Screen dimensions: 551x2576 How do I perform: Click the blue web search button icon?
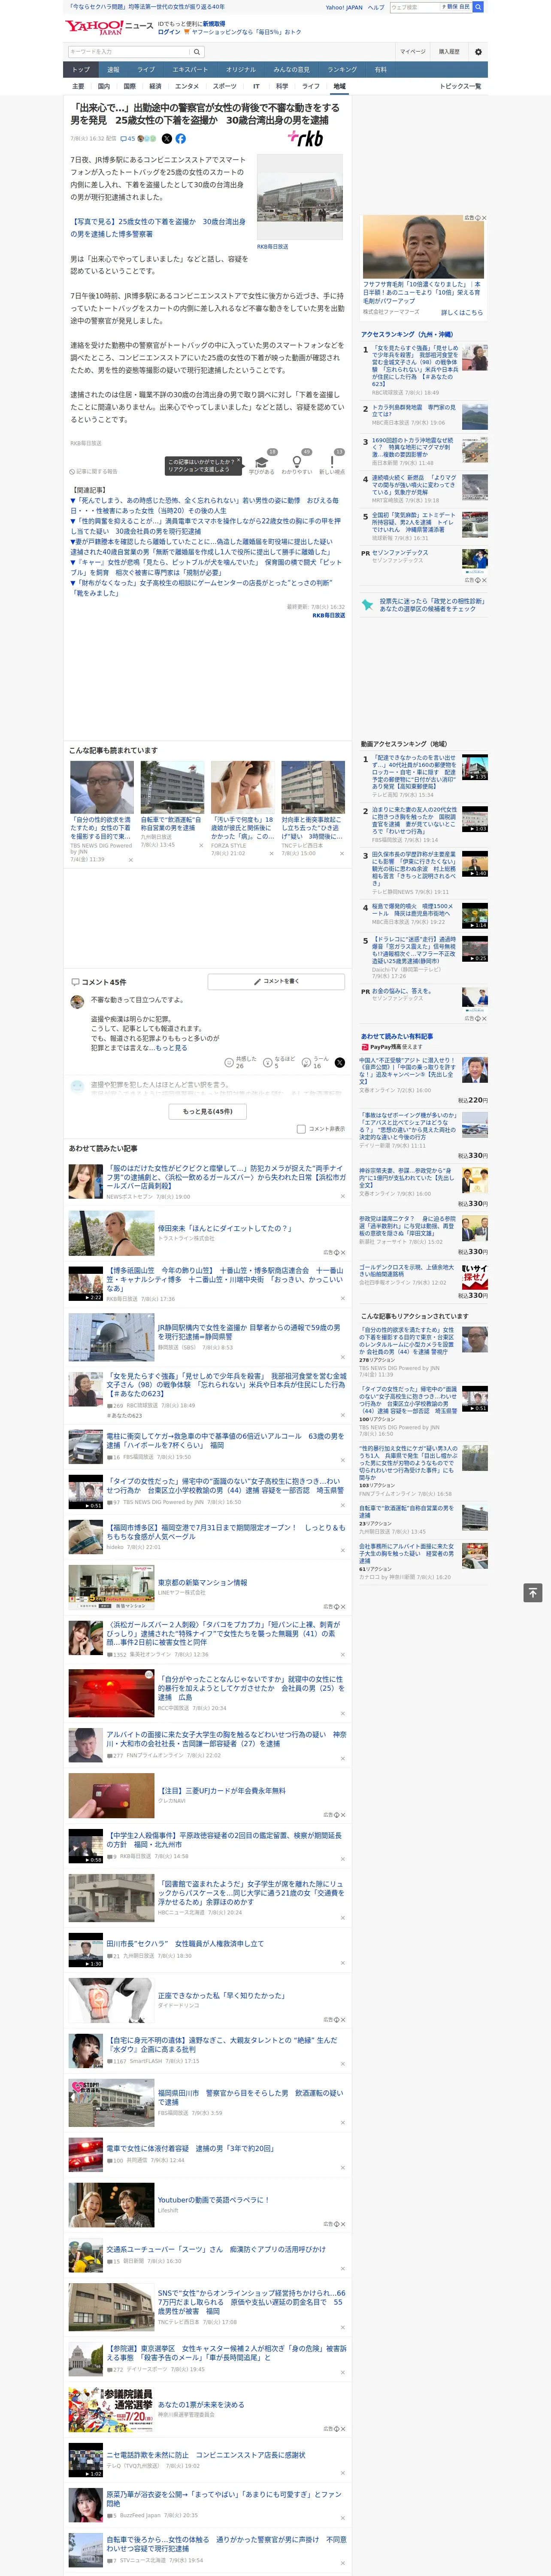[x=478, y=7]
